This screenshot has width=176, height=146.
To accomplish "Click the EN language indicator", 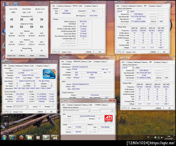I will (x=148, y=137).
